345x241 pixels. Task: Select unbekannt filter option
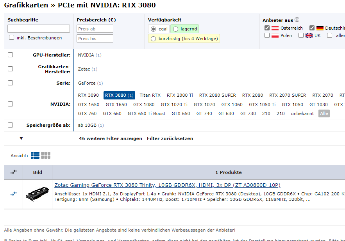pos(302,113)
